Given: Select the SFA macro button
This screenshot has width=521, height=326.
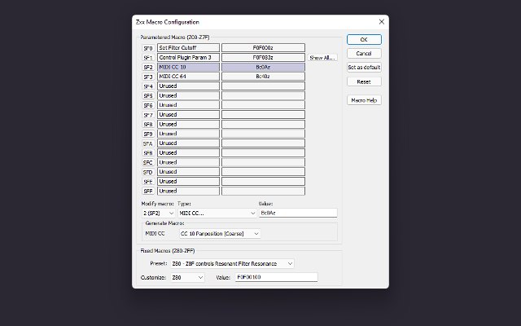Looking at the screenshot, I should [148, 143].
